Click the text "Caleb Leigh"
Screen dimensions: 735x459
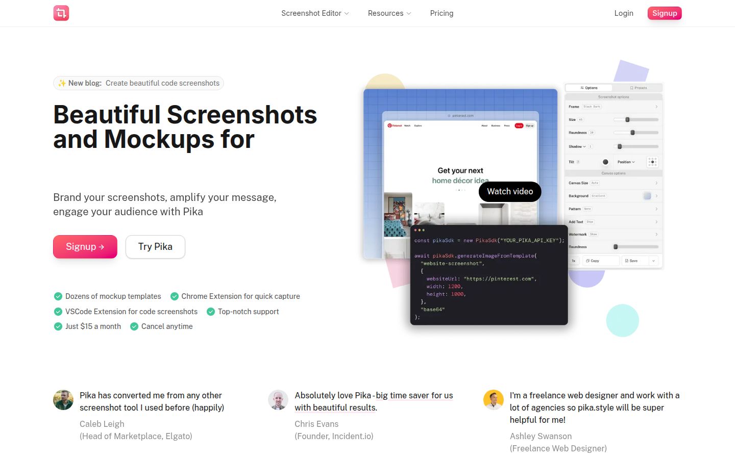click(x=102, y=424)
